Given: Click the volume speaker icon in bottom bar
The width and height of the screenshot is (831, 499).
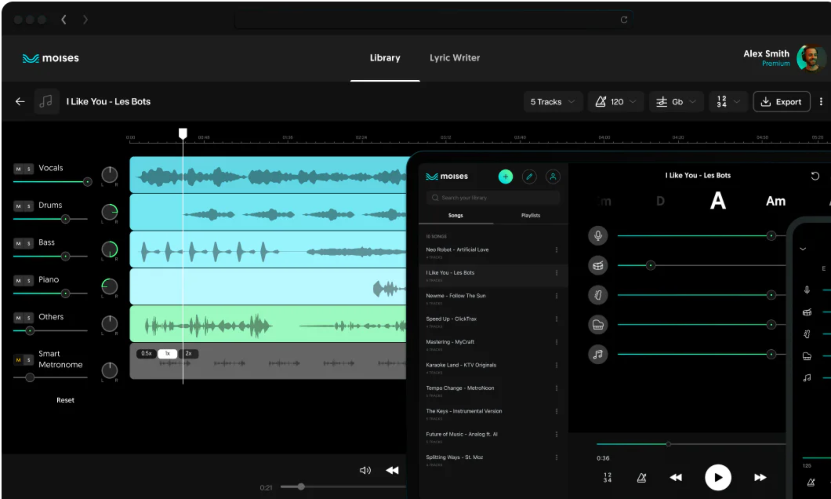Looking at the screenshot, I should pos(365,470).
